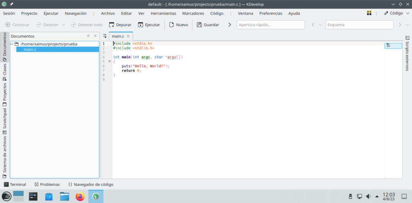Select main.c in the Documentos tree
The height and width of the screenshot is (203, 412).
click(x=58, y=49)
